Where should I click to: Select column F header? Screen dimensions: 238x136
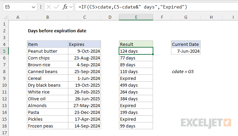162,17
